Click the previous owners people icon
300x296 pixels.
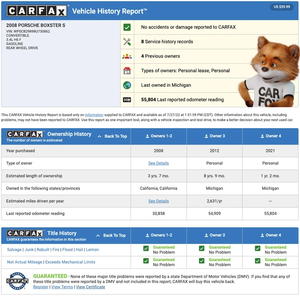pos(127,56)
